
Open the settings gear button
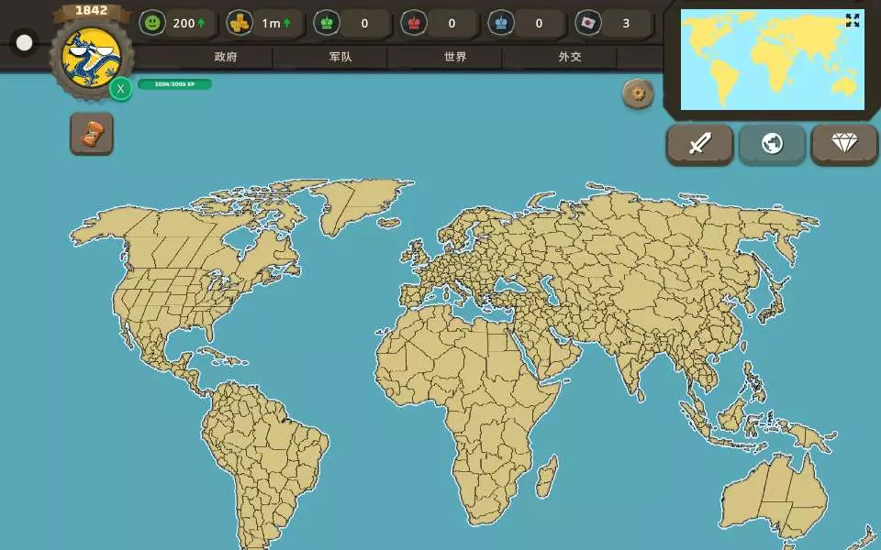(x=639, y=93)
